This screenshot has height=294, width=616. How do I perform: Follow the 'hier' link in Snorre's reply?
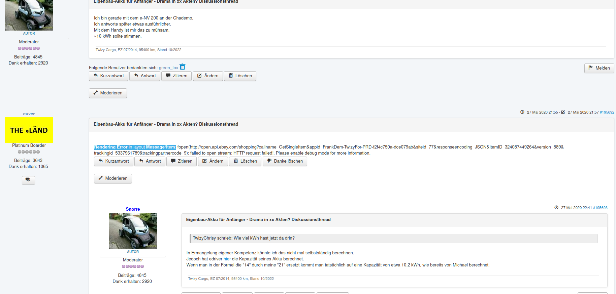[227, 259]
